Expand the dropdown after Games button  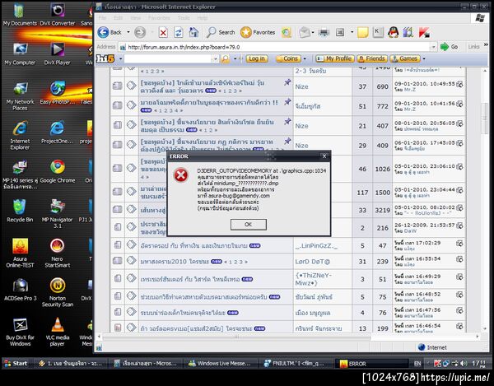(424, 59)
